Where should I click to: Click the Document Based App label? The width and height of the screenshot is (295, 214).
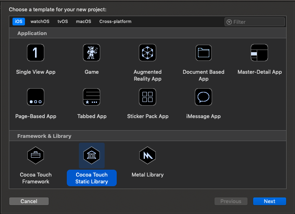click(x=204, y=75)
